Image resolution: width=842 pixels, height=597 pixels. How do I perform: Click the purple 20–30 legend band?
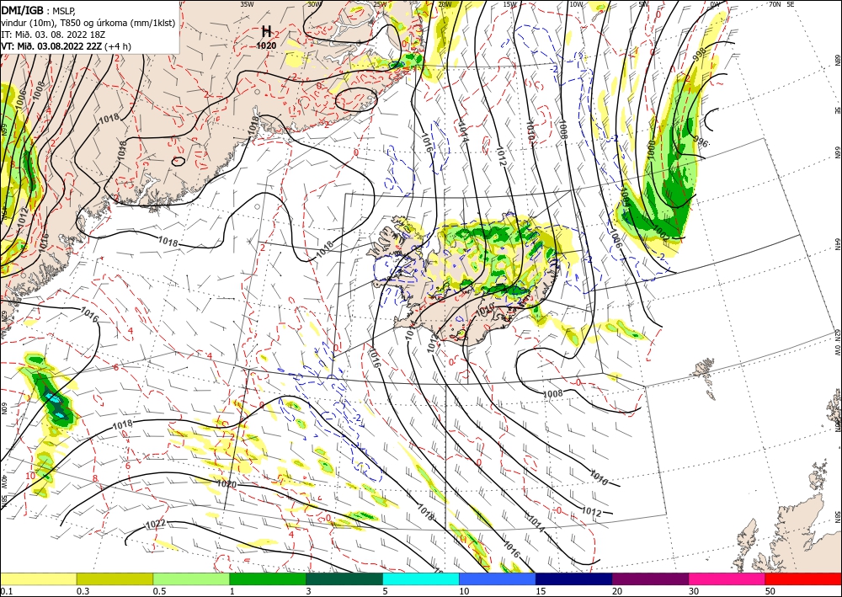pyautogui.click(x=650, y=578)
